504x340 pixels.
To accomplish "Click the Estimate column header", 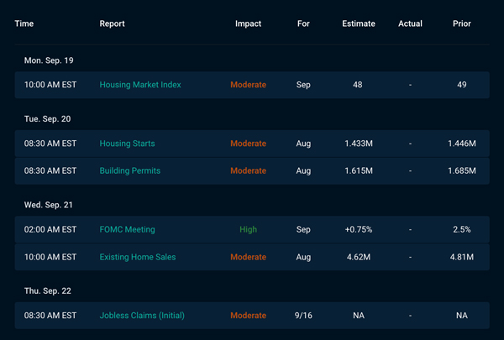I will [359, 24].
